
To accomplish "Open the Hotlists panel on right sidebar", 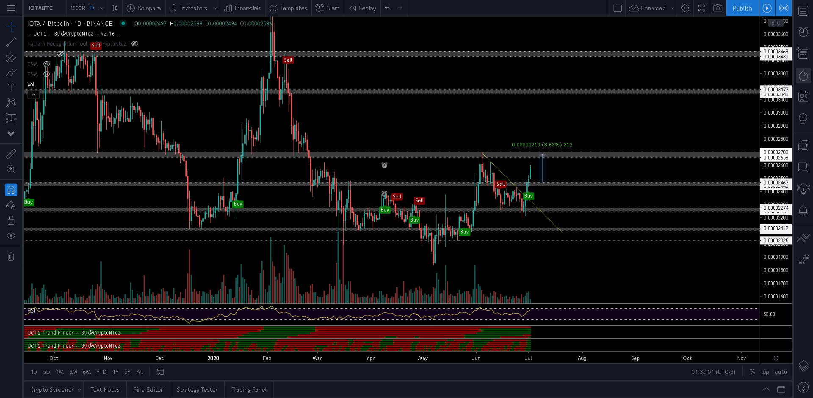I will click(804, 75).
